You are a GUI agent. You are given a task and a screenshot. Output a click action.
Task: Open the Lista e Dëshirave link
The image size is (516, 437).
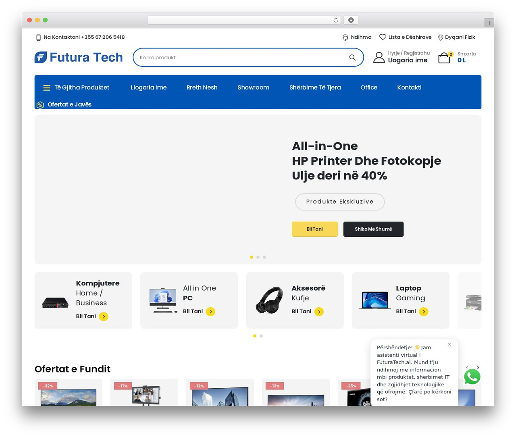(x=410, y=37)
